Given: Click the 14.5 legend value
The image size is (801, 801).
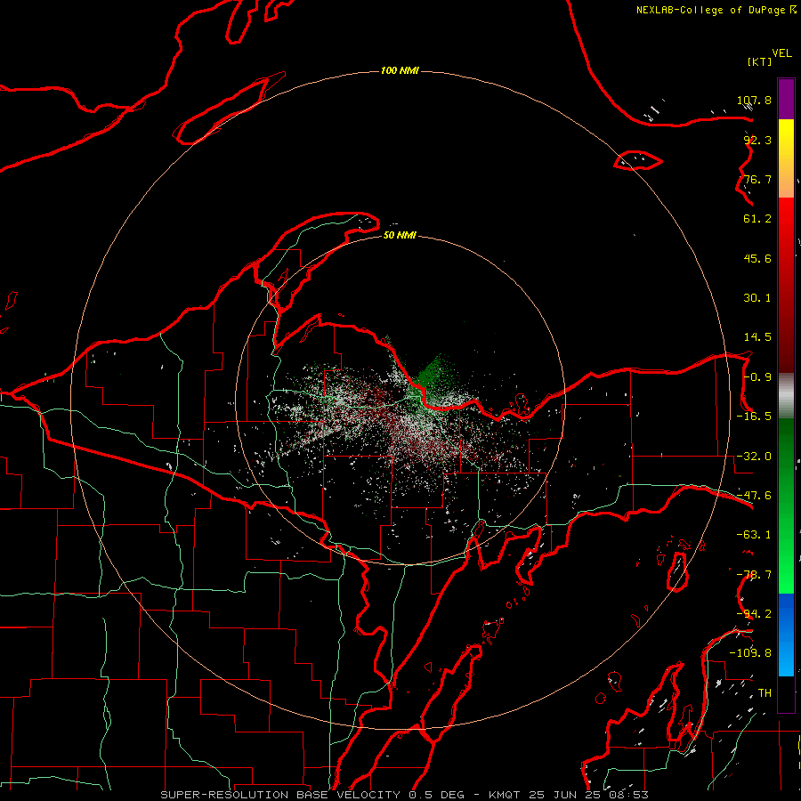Looking at the screenshot, I should click(x=757, y=337).
